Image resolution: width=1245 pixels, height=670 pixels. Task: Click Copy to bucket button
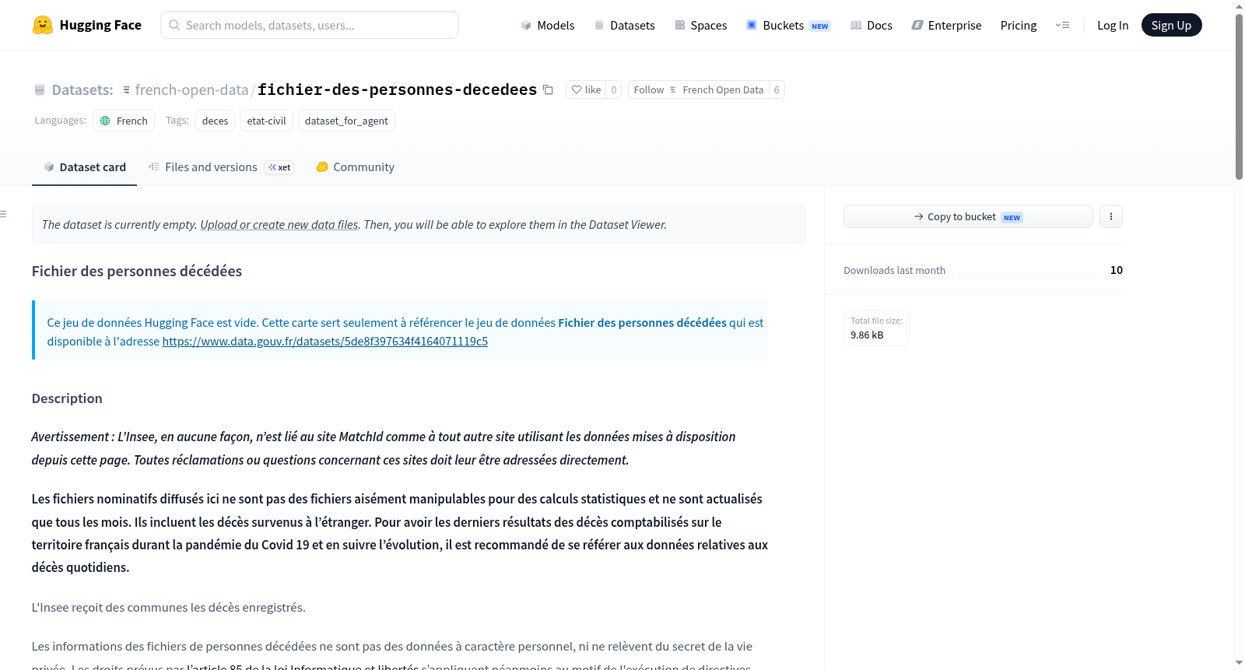[x=968, y=216]
